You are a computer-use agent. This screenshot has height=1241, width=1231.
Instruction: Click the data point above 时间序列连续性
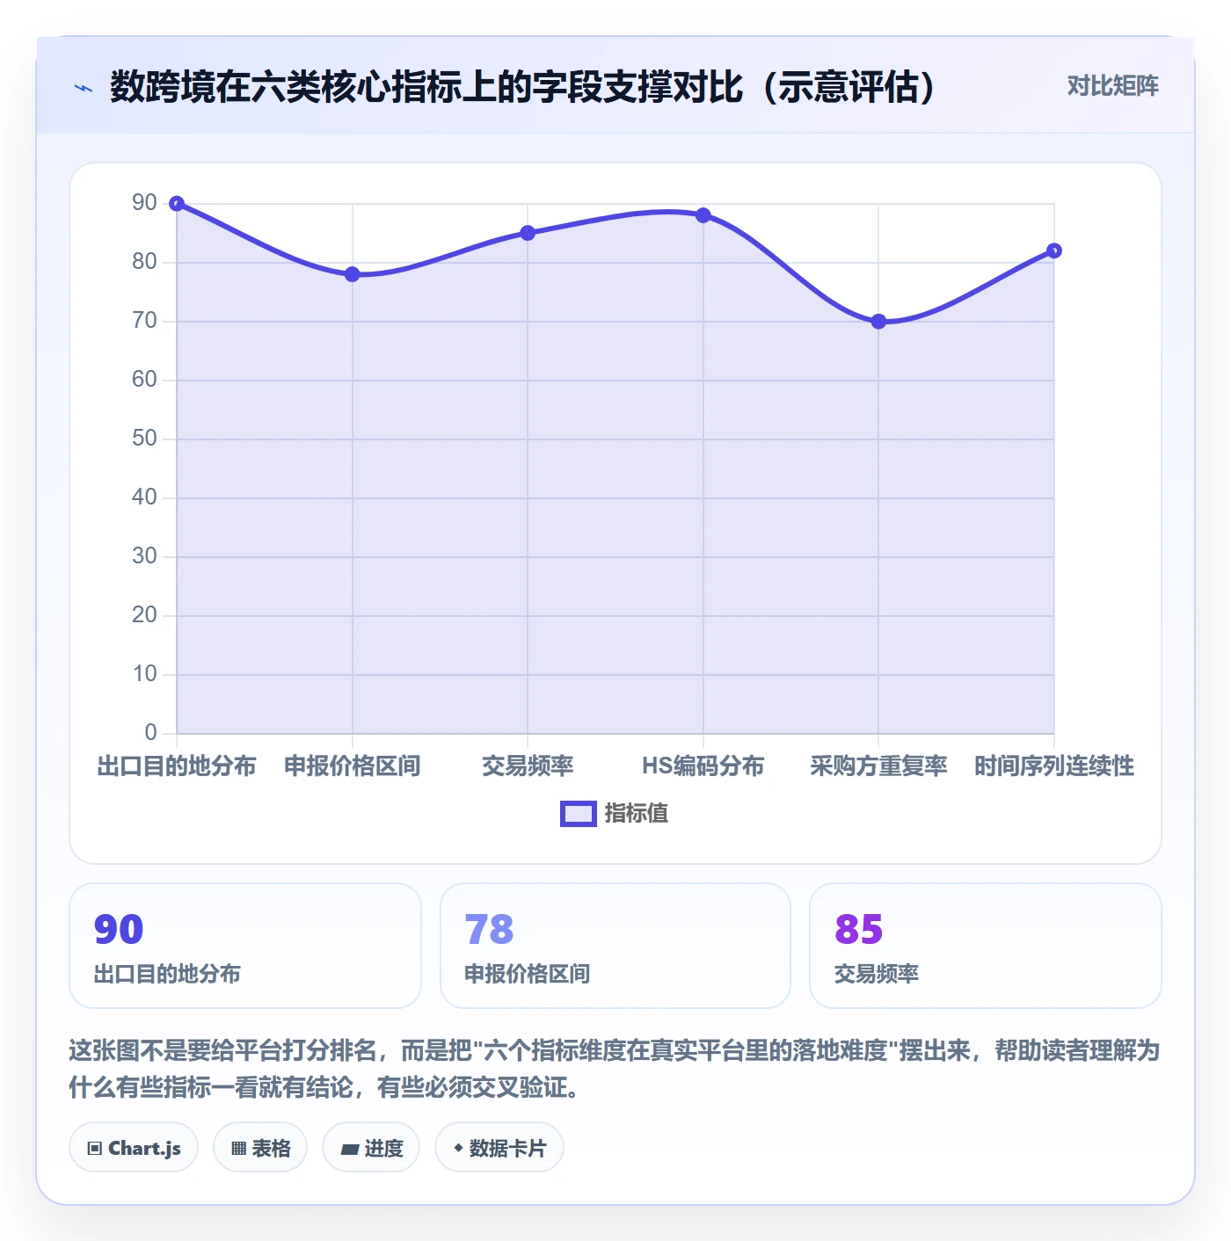pyautogui.click(x=1054, y=250)
